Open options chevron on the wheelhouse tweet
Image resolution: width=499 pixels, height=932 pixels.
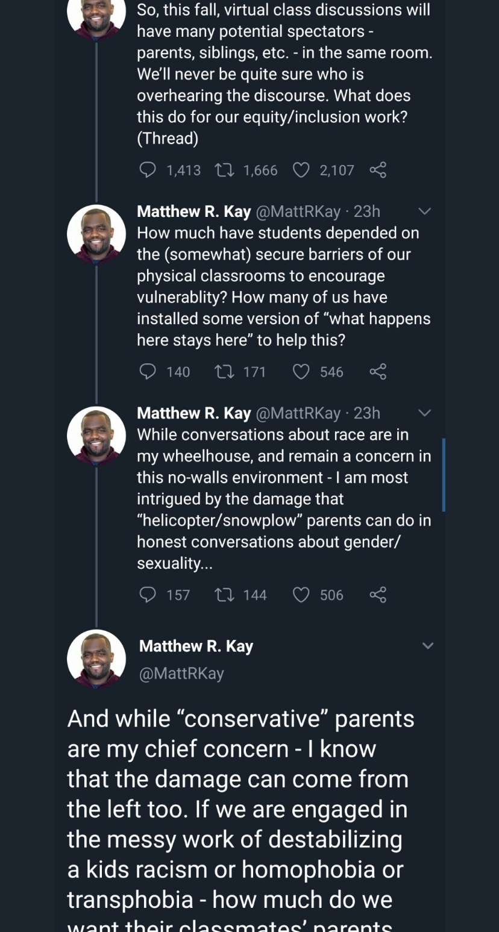pos(425,413)
